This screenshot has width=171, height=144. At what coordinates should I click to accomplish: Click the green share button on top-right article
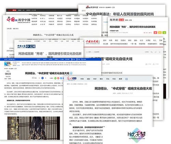[164, 33]
